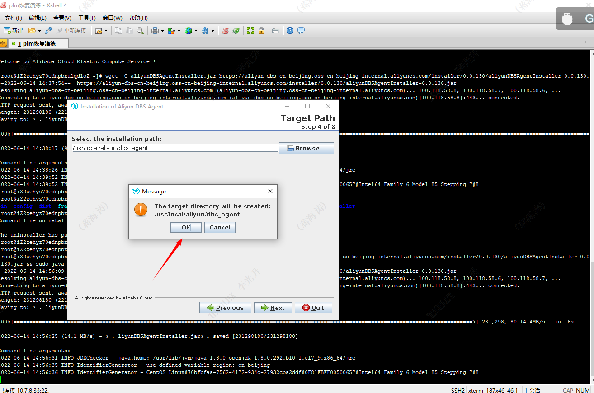Open the 工具(T) menu
The height and width of the screenshot is (393, 594).
click(87, 18)
